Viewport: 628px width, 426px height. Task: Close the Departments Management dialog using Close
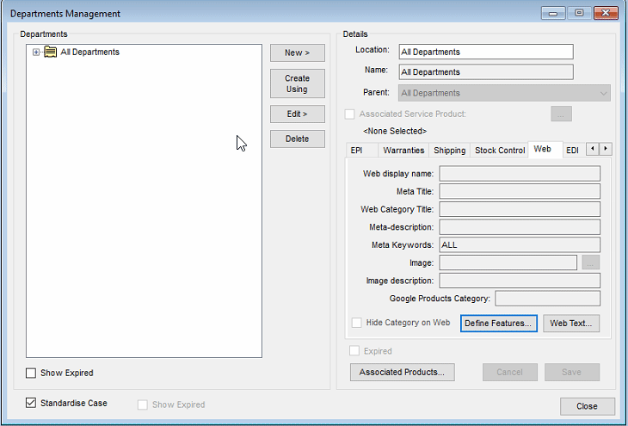587,406
